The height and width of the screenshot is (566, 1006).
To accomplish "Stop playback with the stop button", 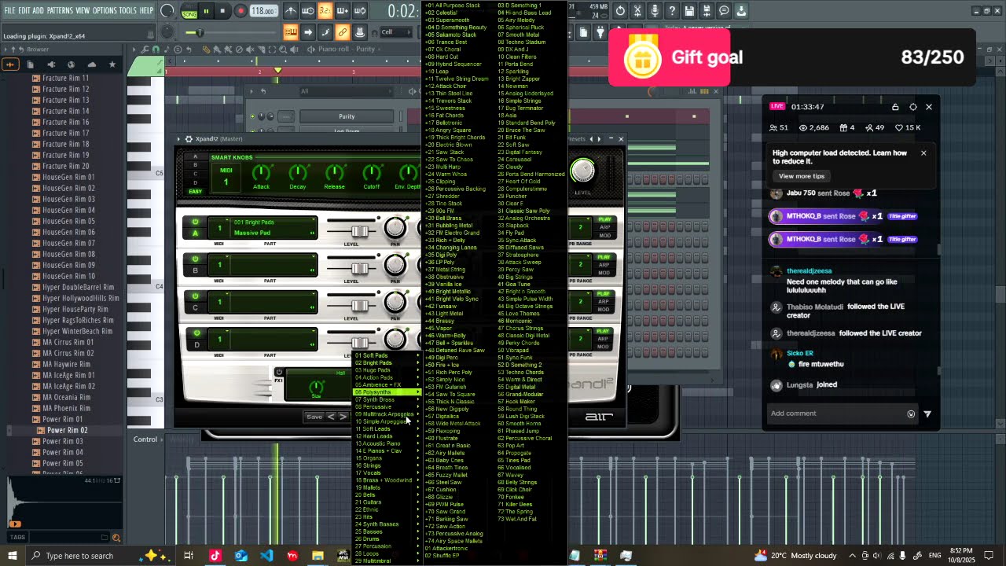I will click(223, 11).
